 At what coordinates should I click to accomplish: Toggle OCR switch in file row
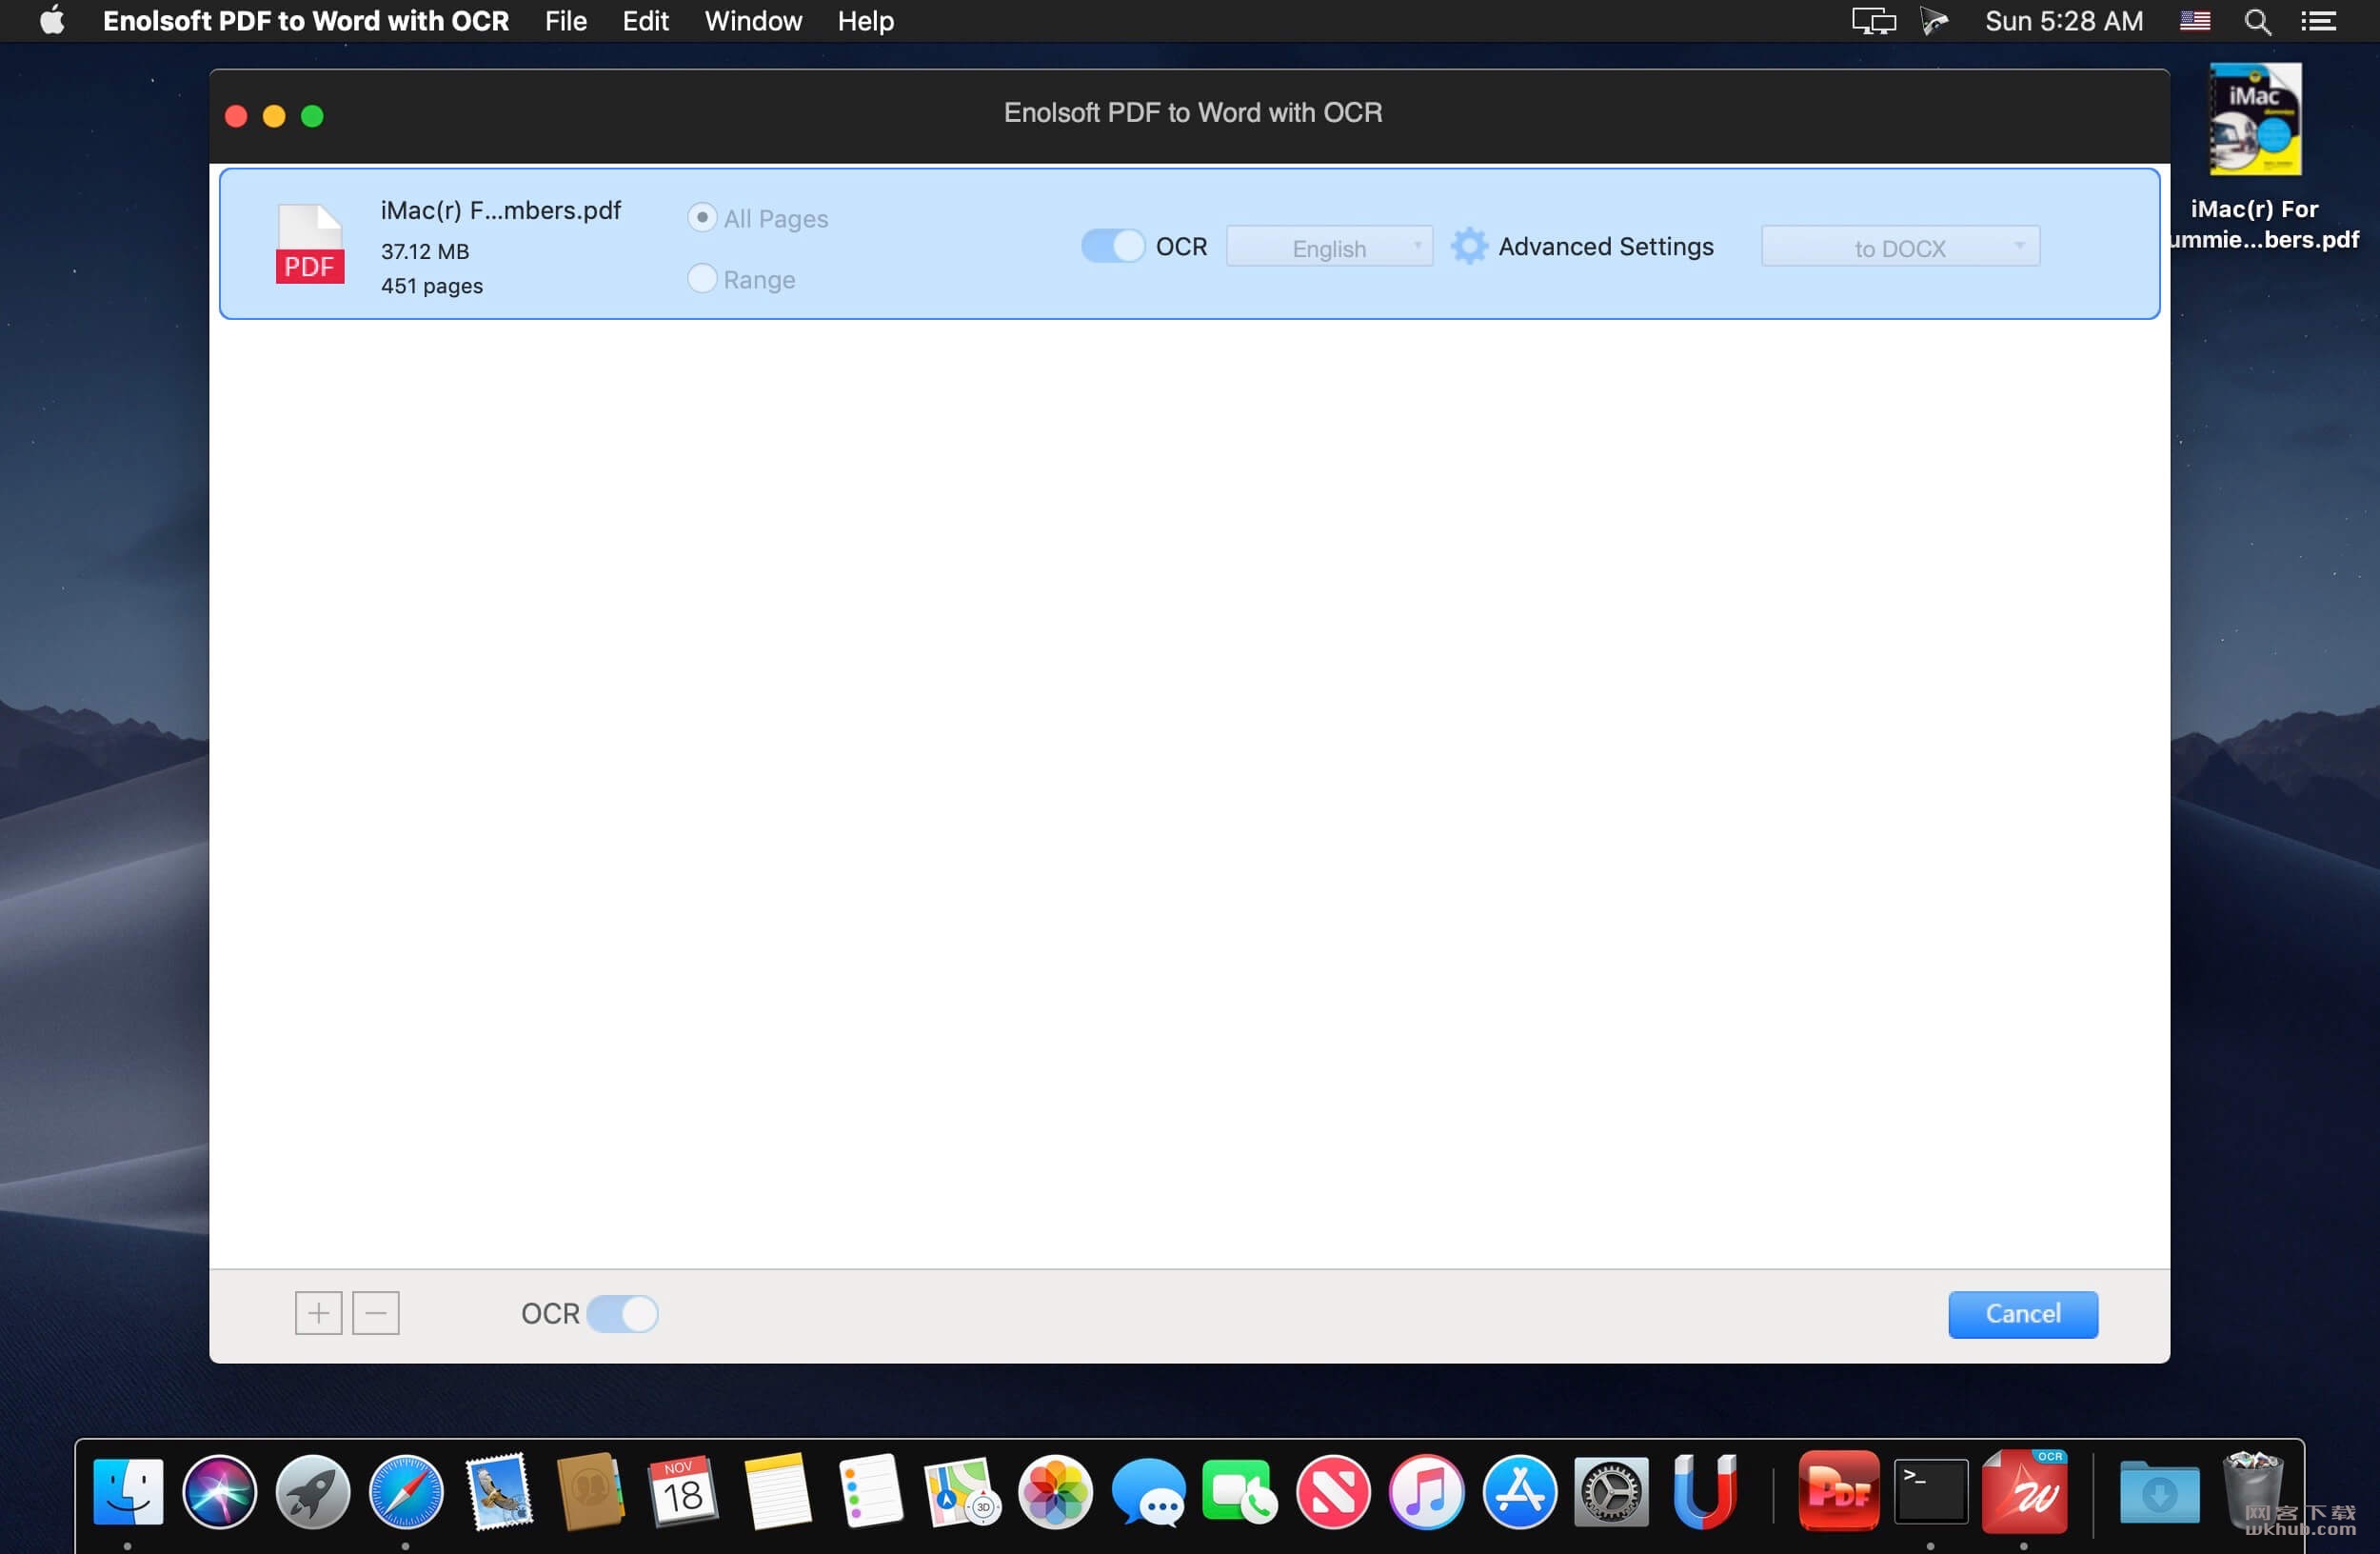point(1112,246)
